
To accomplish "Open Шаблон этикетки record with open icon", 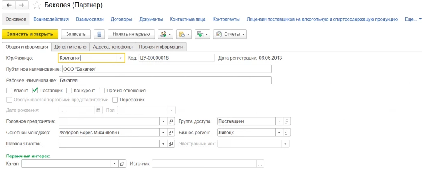I will point(171,144).
